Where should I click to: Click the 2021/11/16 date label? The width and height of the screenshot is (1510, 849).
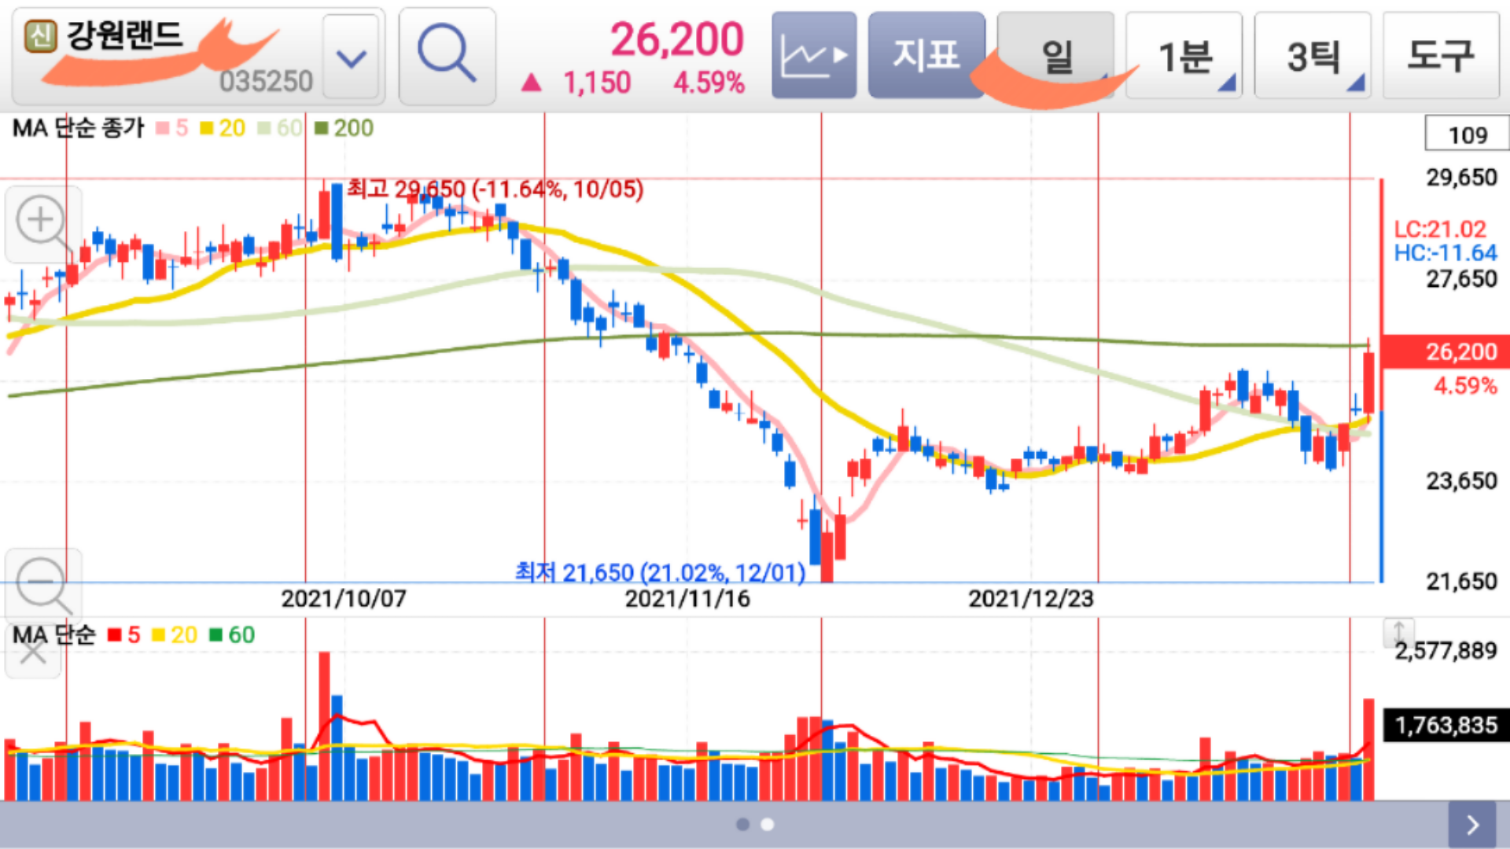tap(687, 599)
